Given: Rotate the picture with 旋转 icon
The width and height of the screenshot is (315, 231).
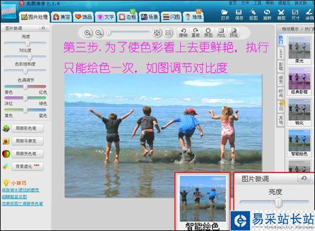Looking at the screenshot, I should pos(267,14).
